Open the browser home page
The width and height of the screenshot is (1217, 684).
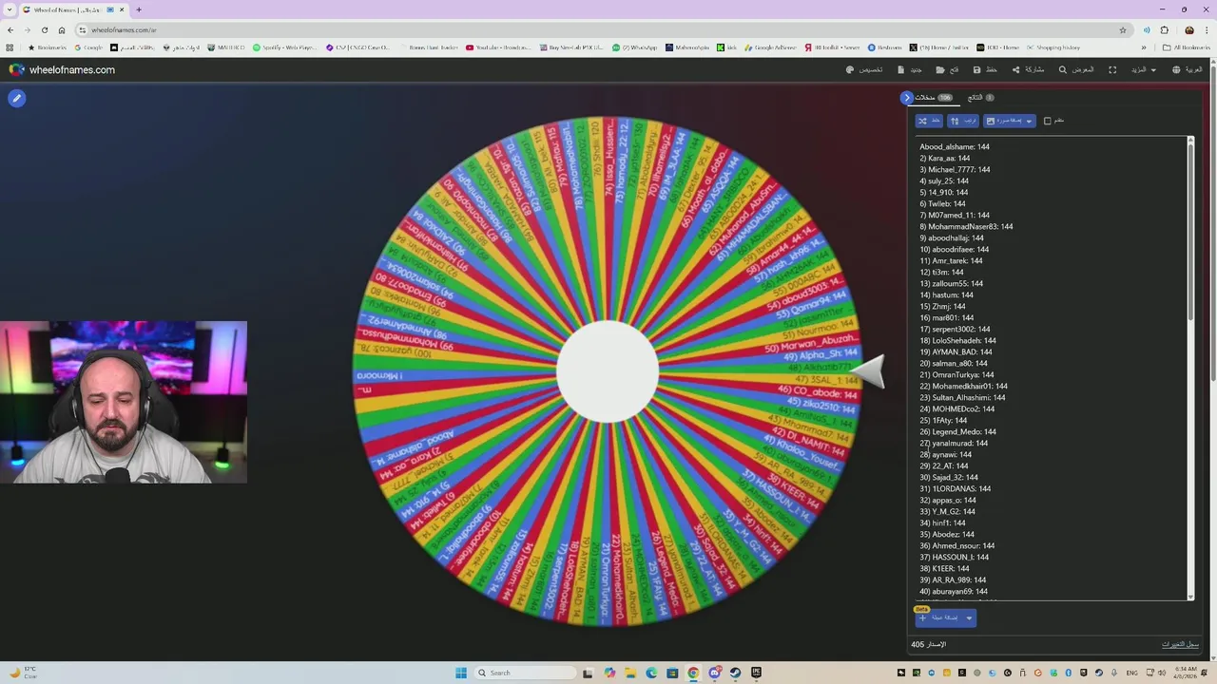(x=62, y=29)
